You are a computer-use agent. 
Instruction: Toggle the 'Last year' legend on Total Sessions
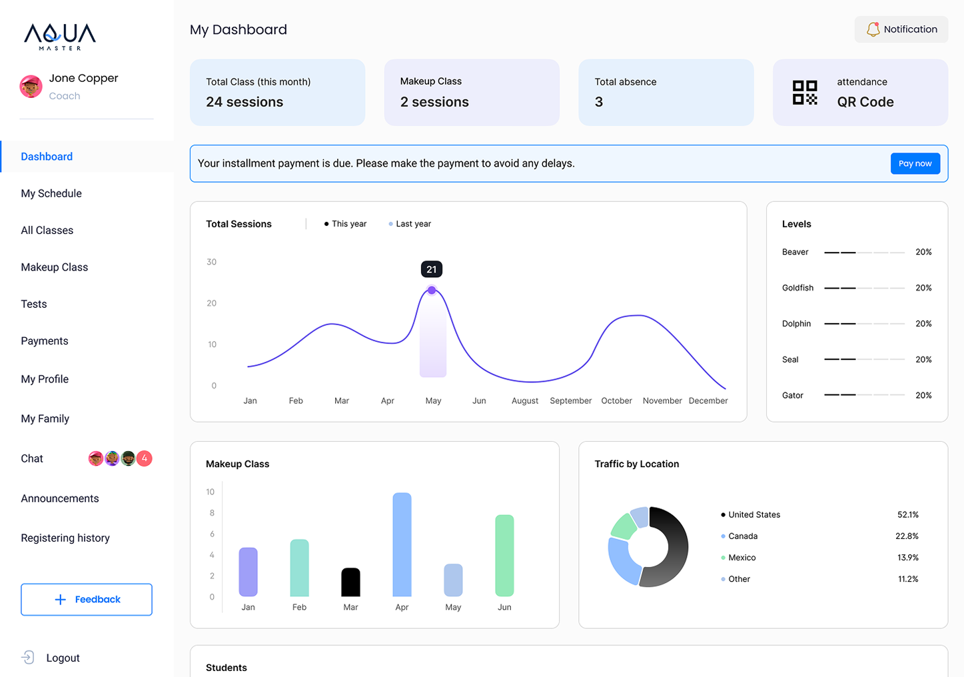pyautogui.click(x=410, y=224)
